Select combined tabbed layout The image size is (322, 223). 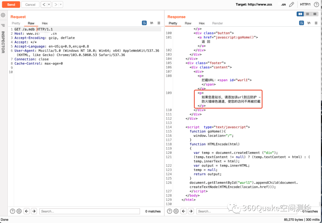pyautogui.click(x=315, y=14)
